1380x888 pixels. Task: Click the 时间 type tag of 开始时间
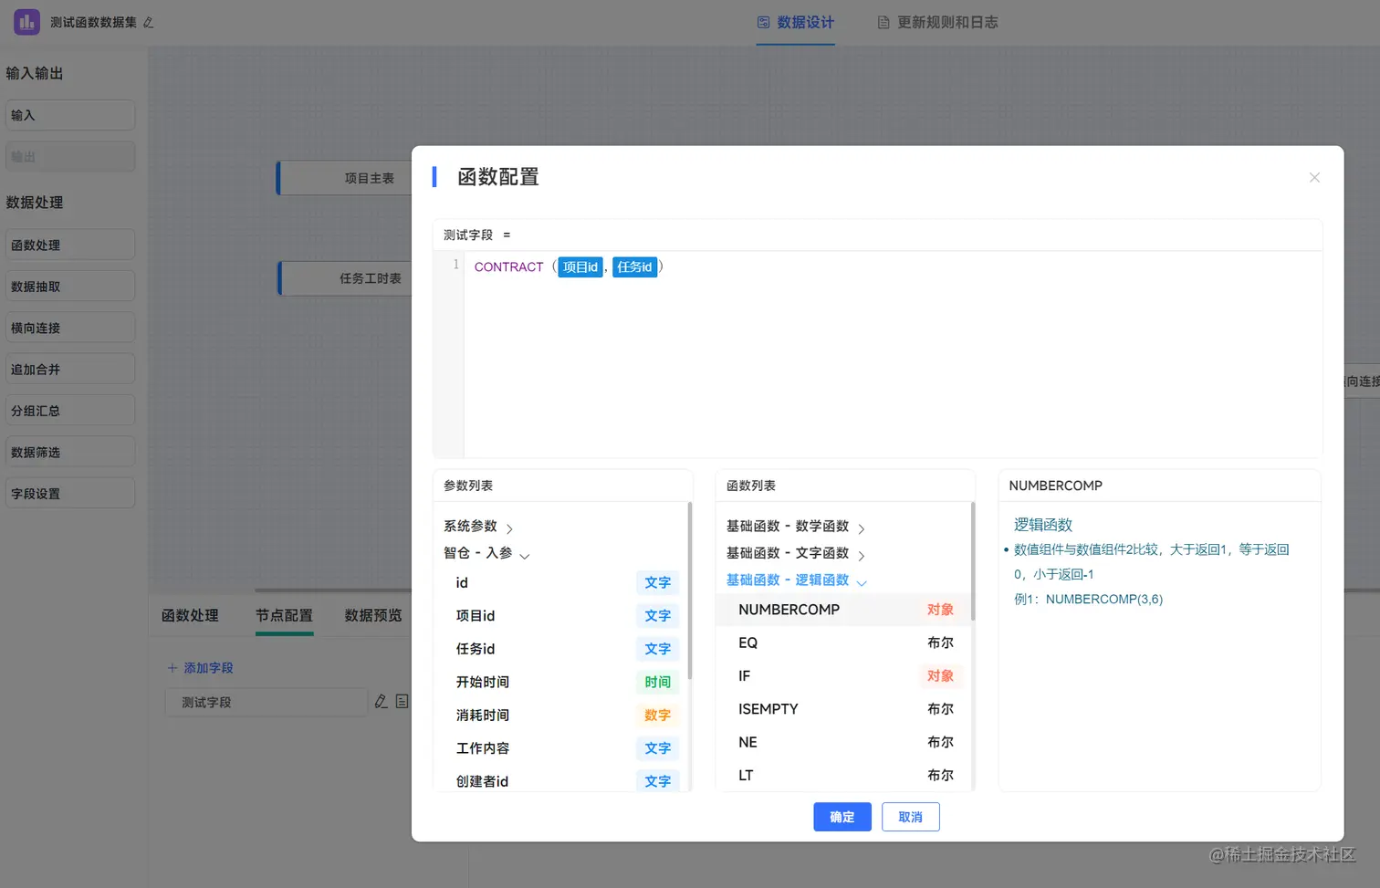(657, 682)
